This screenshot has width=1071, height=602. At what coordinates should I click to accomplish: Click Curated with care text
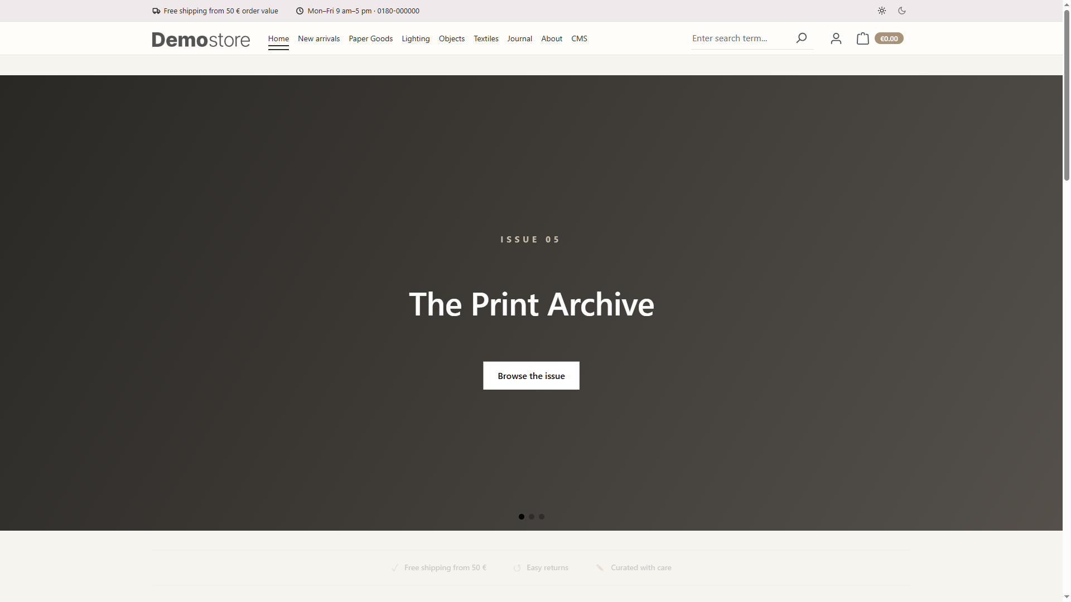[x=641, y=567]
